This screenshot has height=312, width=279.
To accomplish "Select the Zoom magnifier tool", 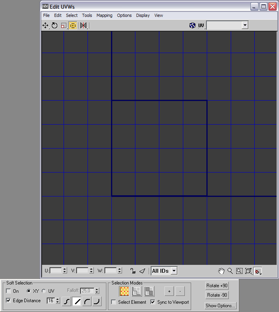I will pyautogui.click(x=230, y=271).
